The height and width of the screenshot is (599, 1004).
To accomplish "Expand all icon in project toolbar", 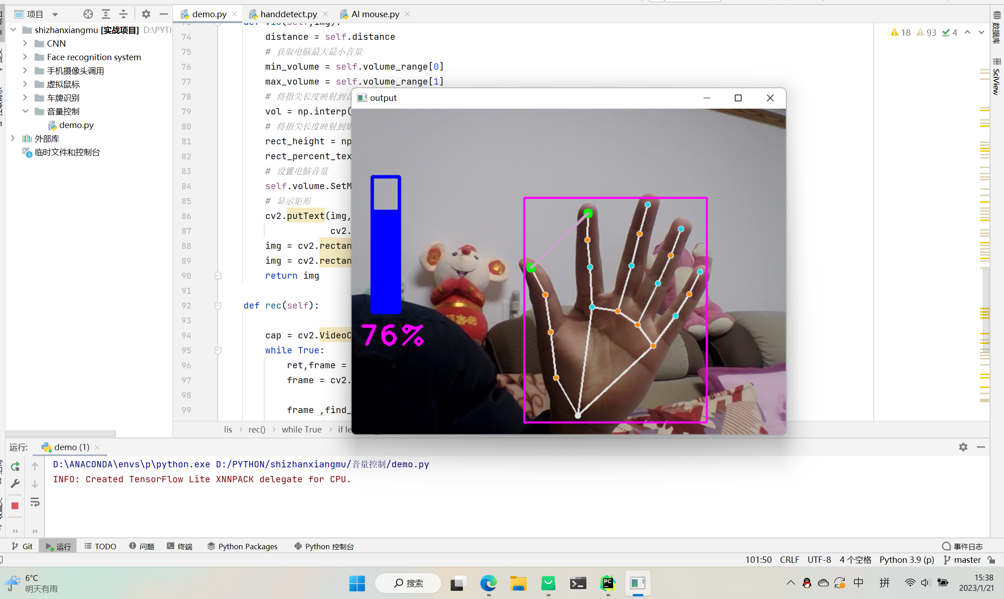I will (x=106, y=14).
